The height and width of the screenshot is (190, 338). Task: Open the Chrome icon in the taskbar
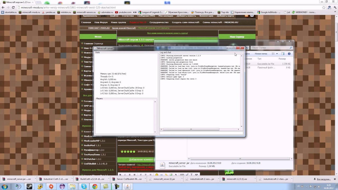(x=95, y=187)
